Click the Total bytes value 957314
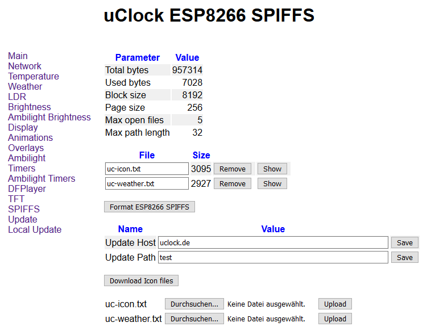 187,70
